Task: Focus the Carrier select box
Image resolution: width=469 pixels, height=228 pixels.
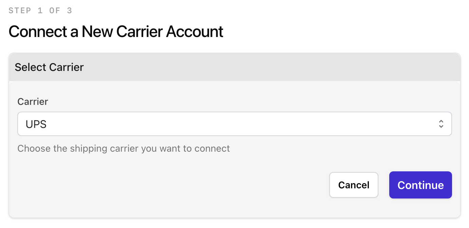Action: tap(234, 124)
